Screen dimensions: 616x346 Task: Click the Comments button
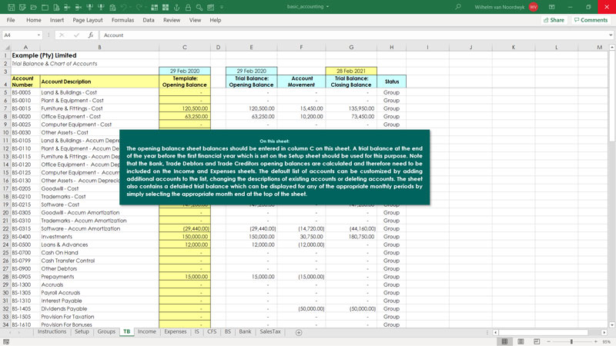(591, 20)
